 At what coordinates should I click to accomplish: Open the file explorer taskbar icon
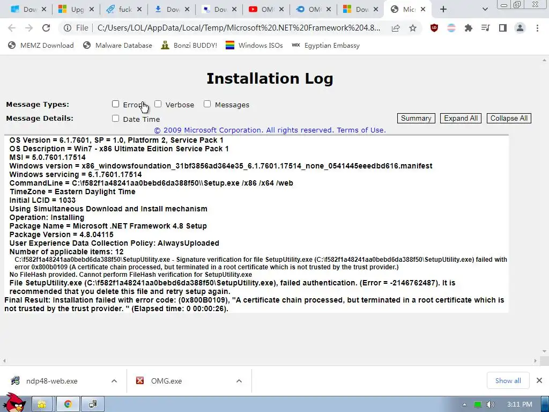tap(42, 404)
